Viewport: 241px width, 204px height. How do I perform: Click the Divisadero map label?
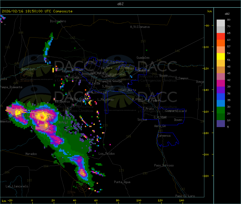coord(58,21)
